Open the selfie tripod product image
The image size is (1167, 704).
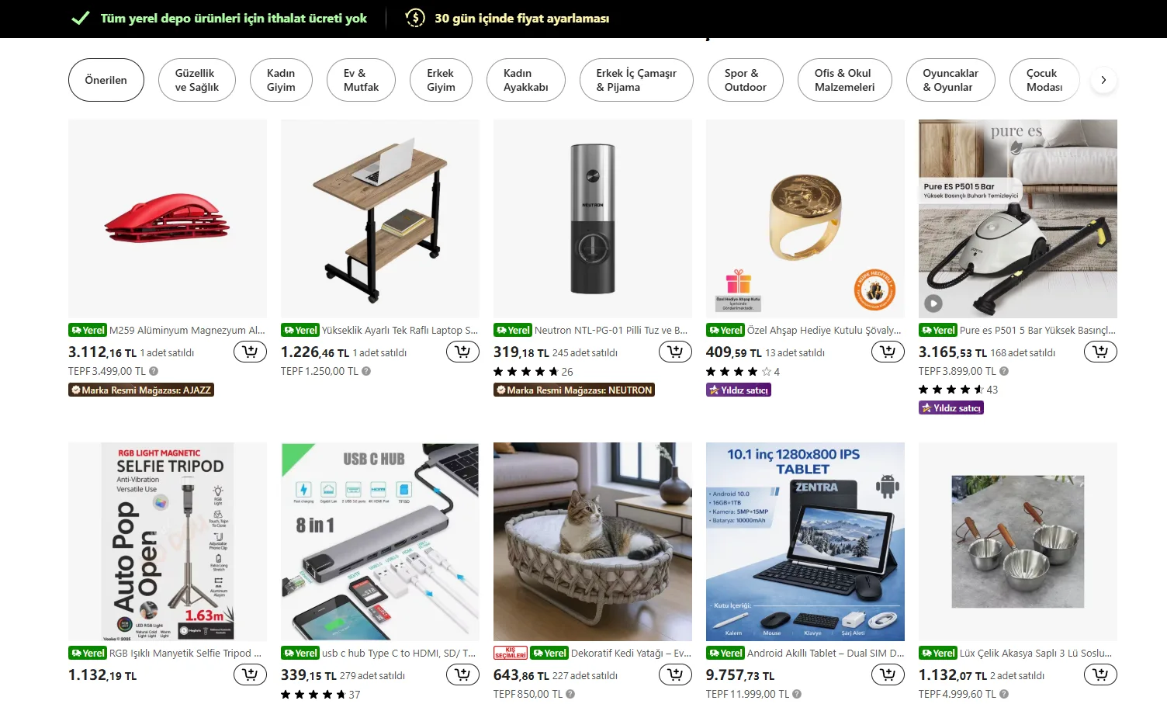[168, 542]
